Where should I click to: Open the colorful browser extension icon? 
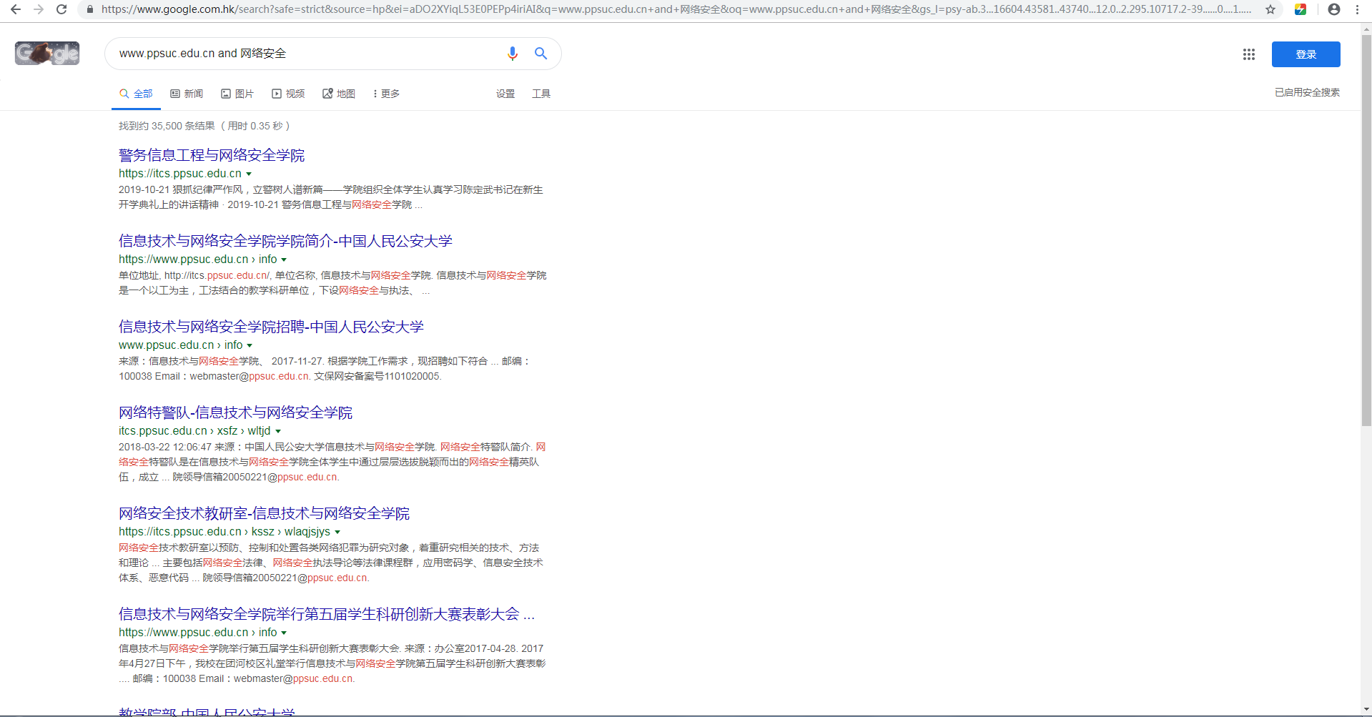coord(1301,9)
